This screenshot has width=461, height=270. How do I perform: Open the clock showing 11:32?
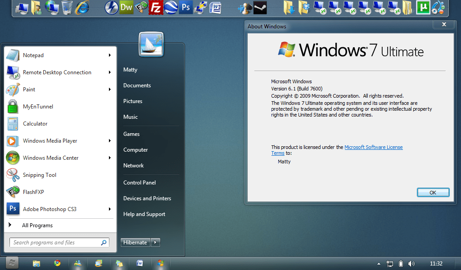click(436, 264)
